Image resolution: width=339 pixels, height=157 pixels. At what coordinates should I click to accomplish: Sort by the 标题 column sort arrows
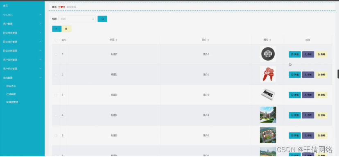coord(117,40)
